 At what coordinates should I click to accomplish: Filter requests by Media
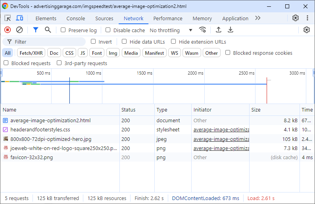[x=131, y=53]
